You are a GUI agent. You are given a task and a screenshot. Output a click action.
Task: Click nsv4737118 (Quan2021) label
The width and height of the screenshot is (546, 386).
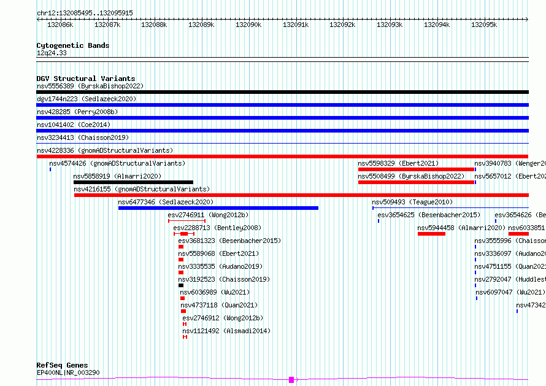[x=219, y=305]
